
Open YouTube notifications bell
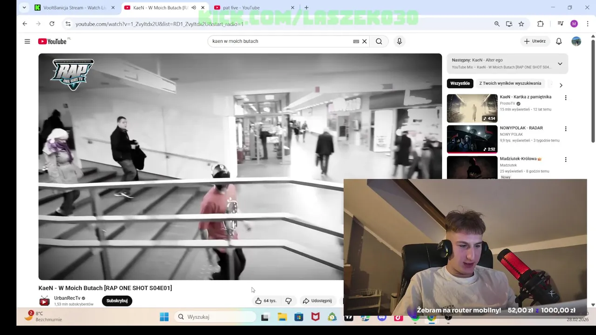[x=559, y=41]
